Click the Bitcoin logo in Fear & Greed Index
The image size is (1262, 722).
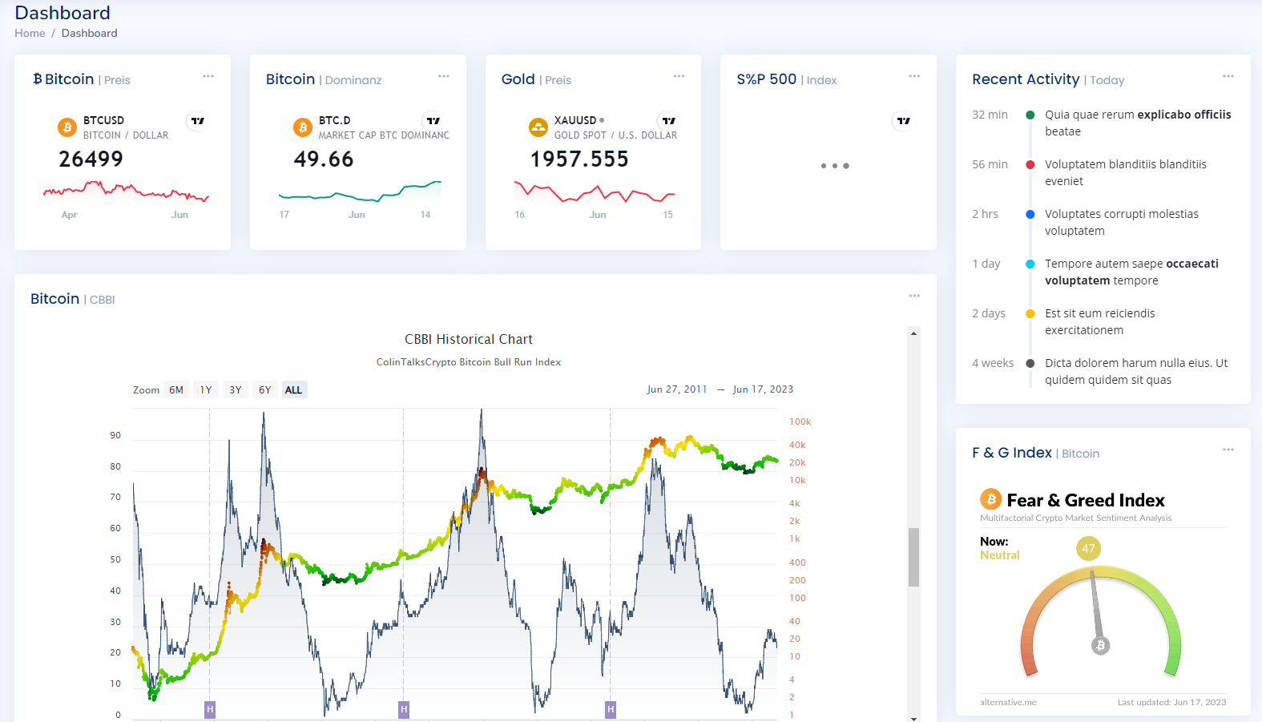point(990,499)
